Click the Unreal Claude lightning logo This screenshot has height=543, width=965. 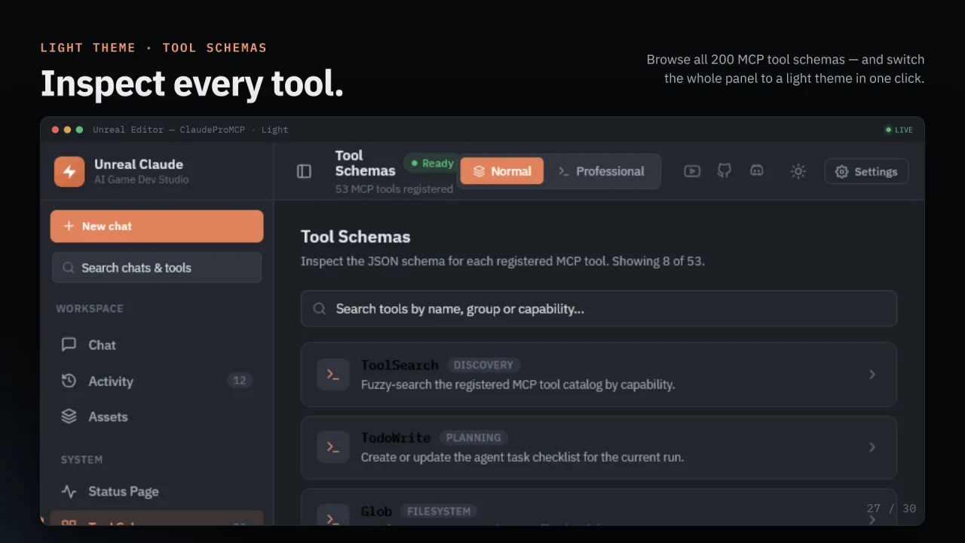tap(69, 171)
